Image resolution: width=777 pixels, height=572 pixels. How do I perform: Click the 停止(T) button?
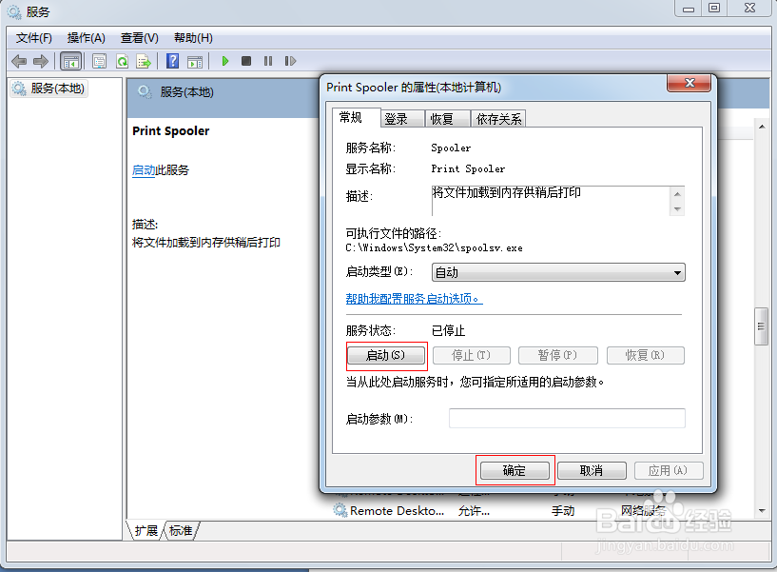point(472,355)
